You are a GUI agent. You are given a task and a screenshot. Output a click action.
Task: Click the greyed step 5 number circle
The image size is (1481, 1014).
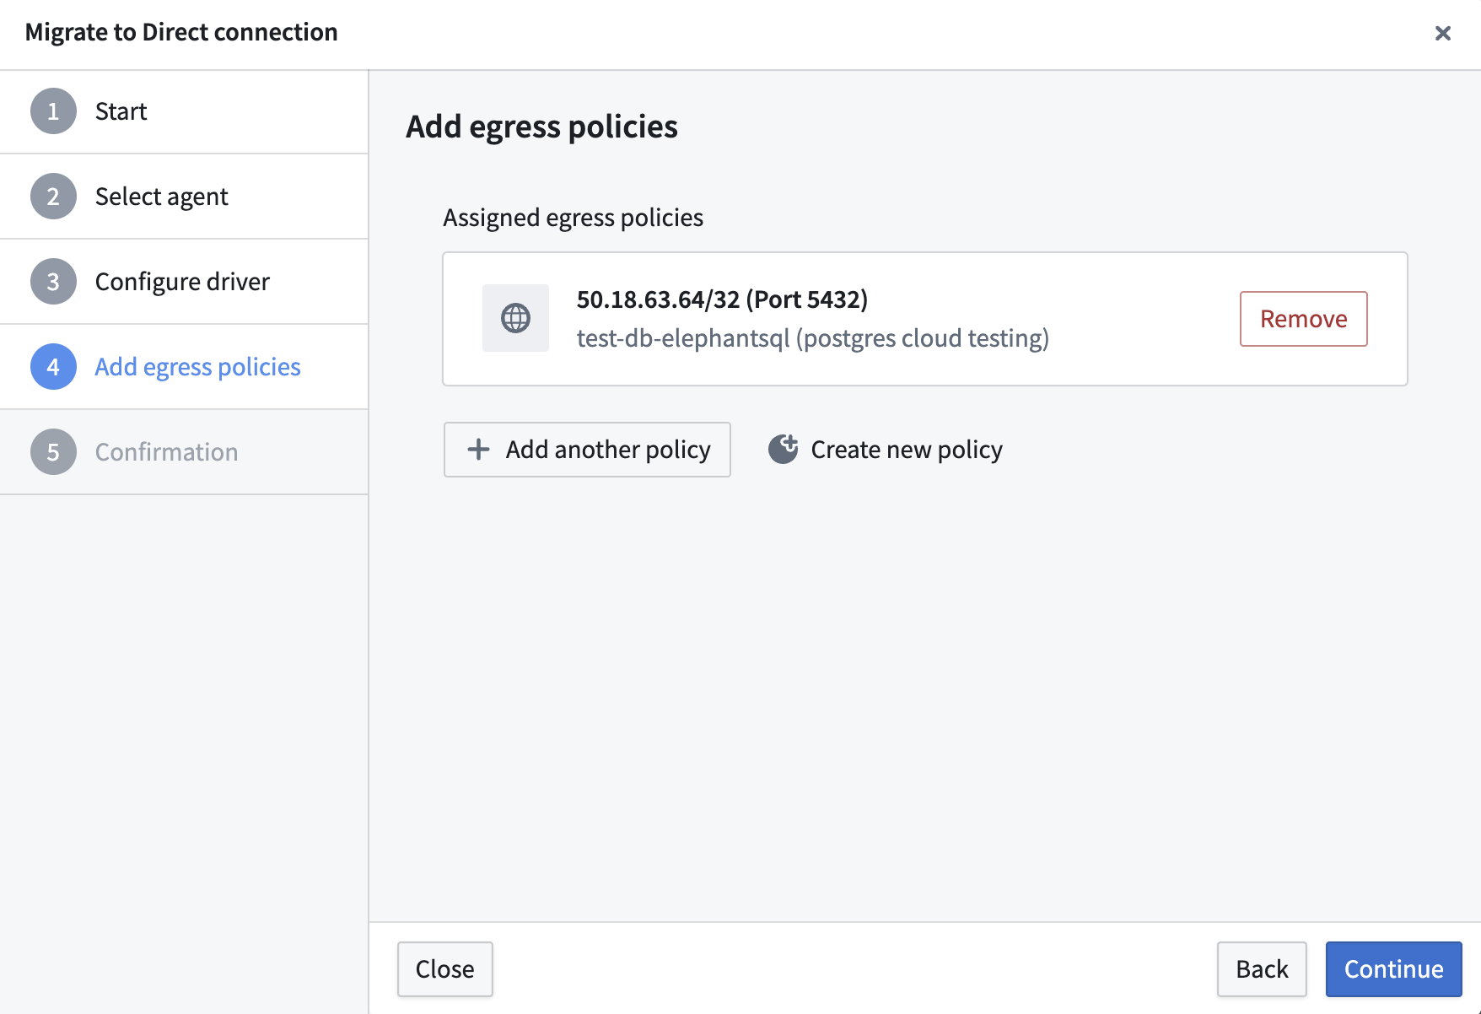pyautogui.click(x=53, y=452)
